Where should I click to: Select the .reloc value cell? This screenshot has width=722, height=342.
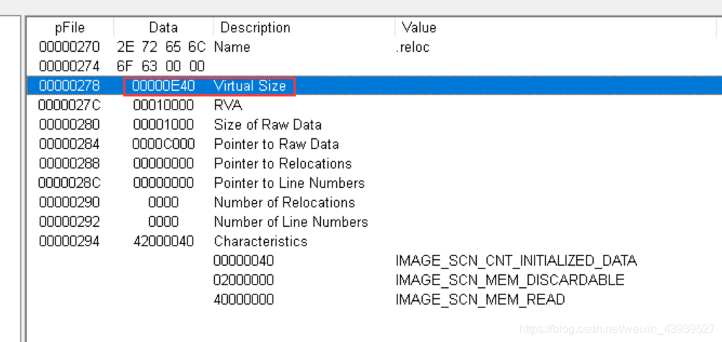click(x=413, y=47)
